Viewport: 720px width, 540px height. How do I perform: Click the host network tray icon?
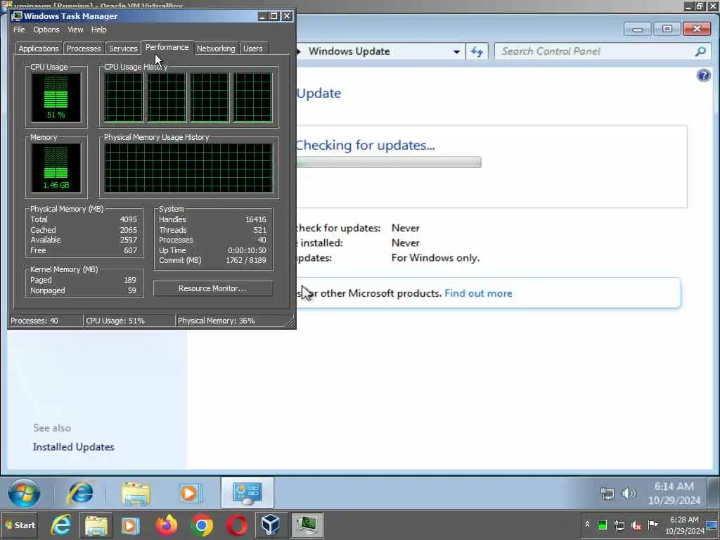[619, 525]
